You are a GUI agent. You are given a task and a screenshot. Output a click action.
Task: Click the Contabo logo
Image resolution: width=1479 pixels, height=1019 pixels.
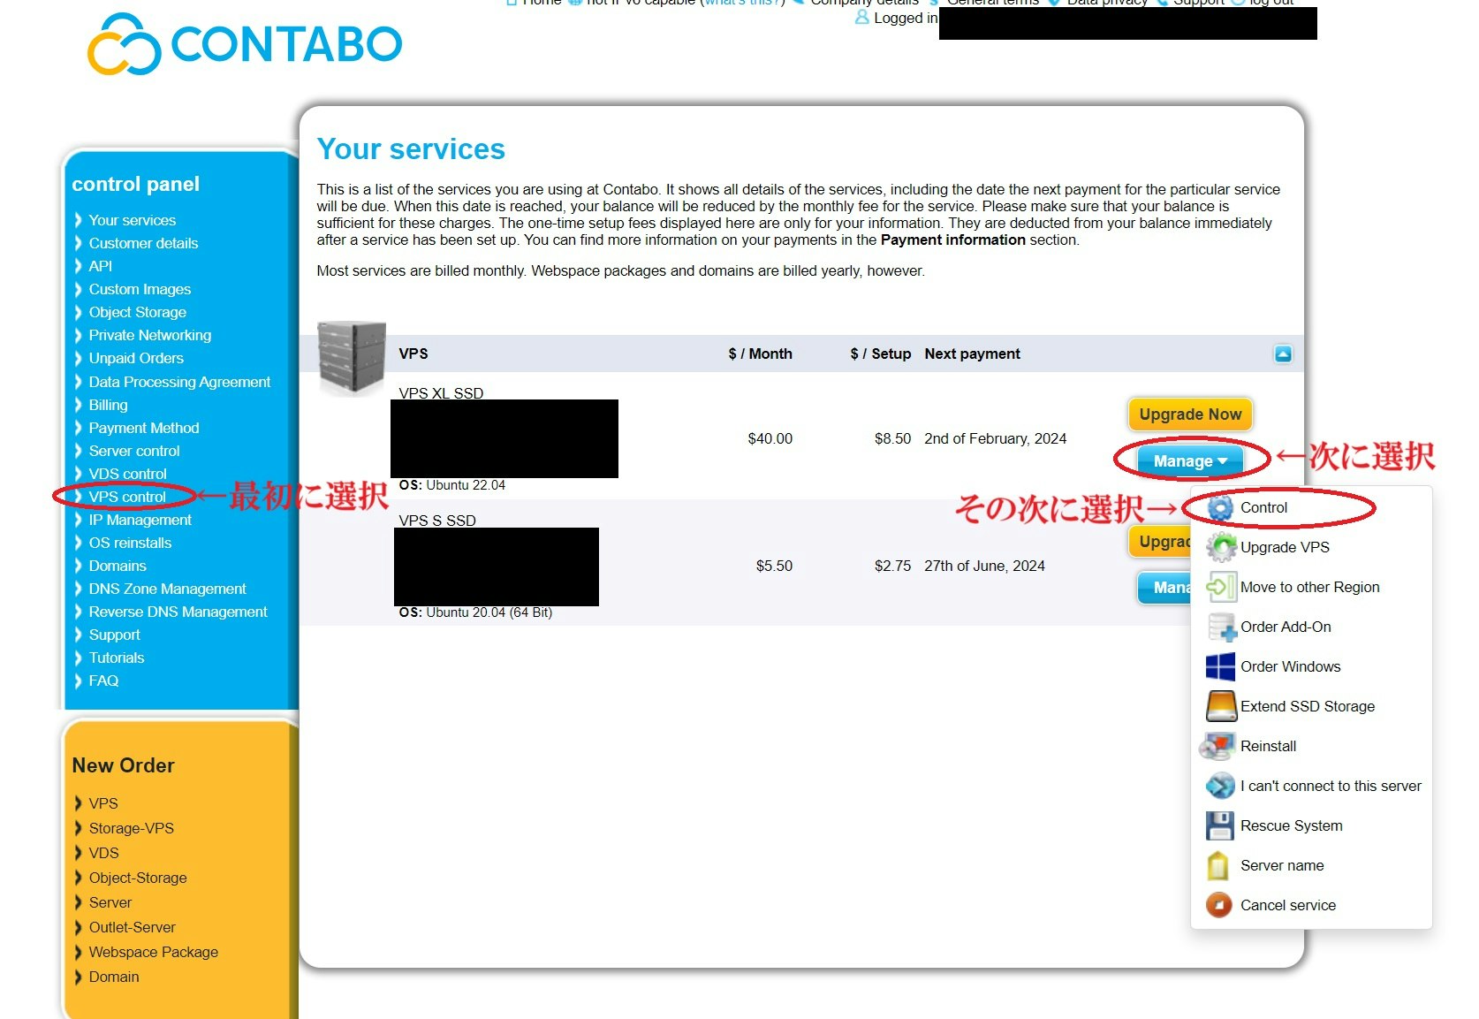(245, 43)
